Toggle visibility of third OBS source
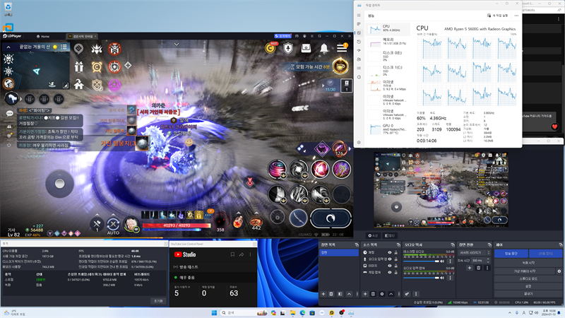The image size is (565, 318). (390, 266)
